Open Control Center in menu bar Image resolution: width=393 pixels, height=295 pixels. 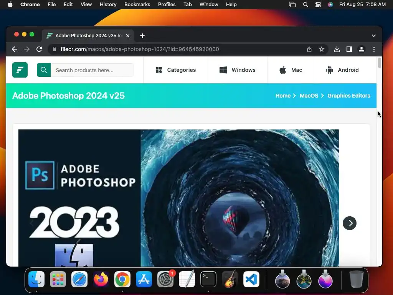318,4
